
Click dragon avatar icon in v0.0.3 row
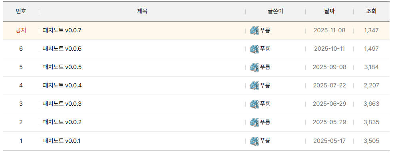click(254, 104)
